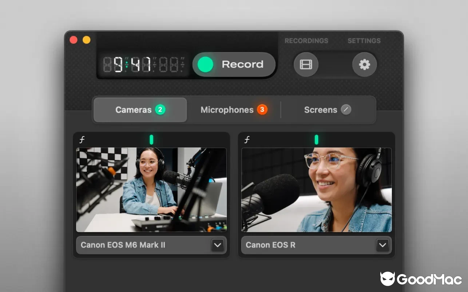Click the RECORDINGS label

306,41
